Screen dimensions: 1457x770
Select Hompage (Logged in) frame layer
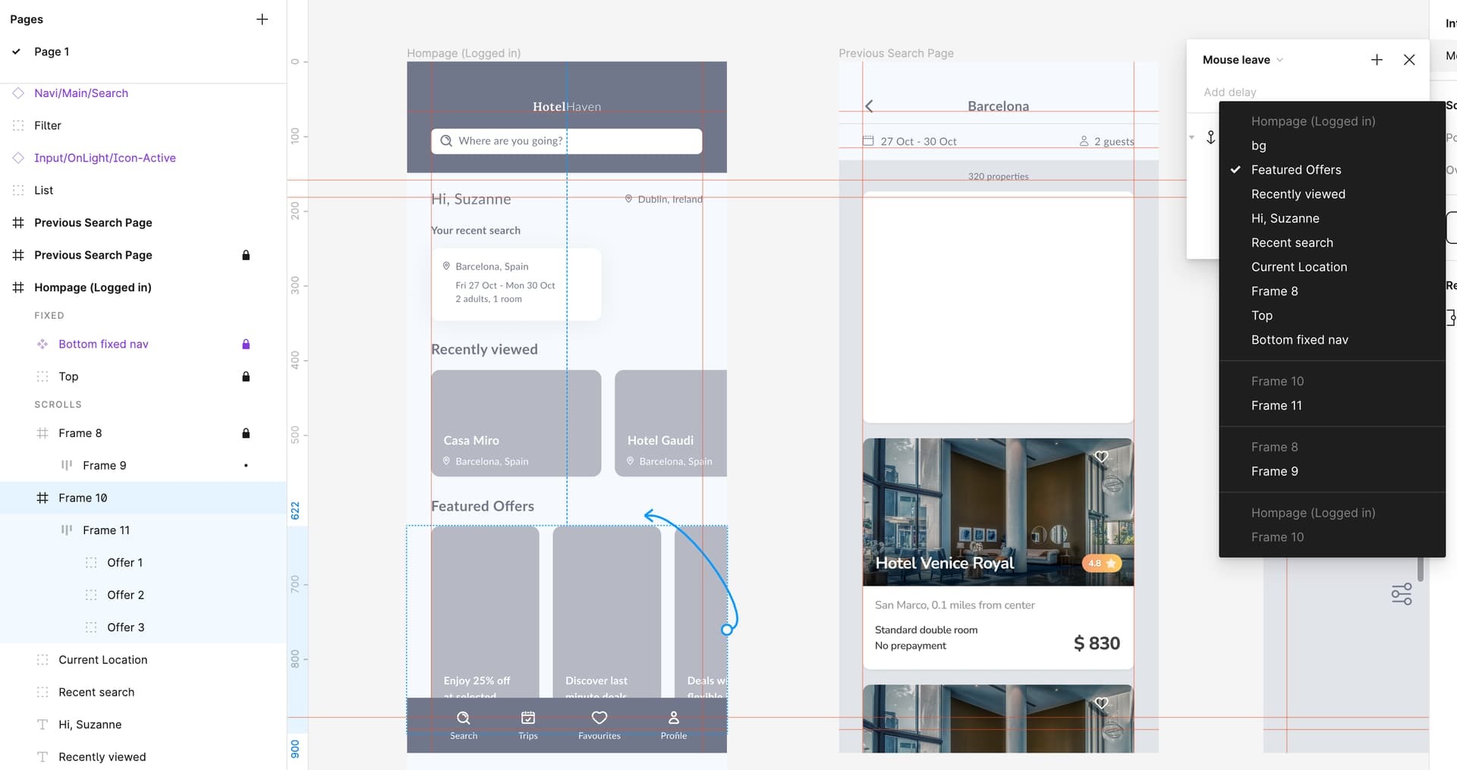[93, 288]
